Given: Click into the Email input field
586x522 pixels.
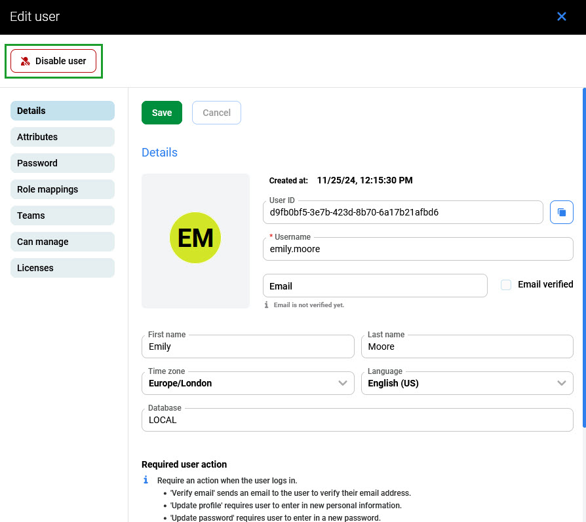Looking at the screenshot, I should pyautogui.click(x=375, y=286).
